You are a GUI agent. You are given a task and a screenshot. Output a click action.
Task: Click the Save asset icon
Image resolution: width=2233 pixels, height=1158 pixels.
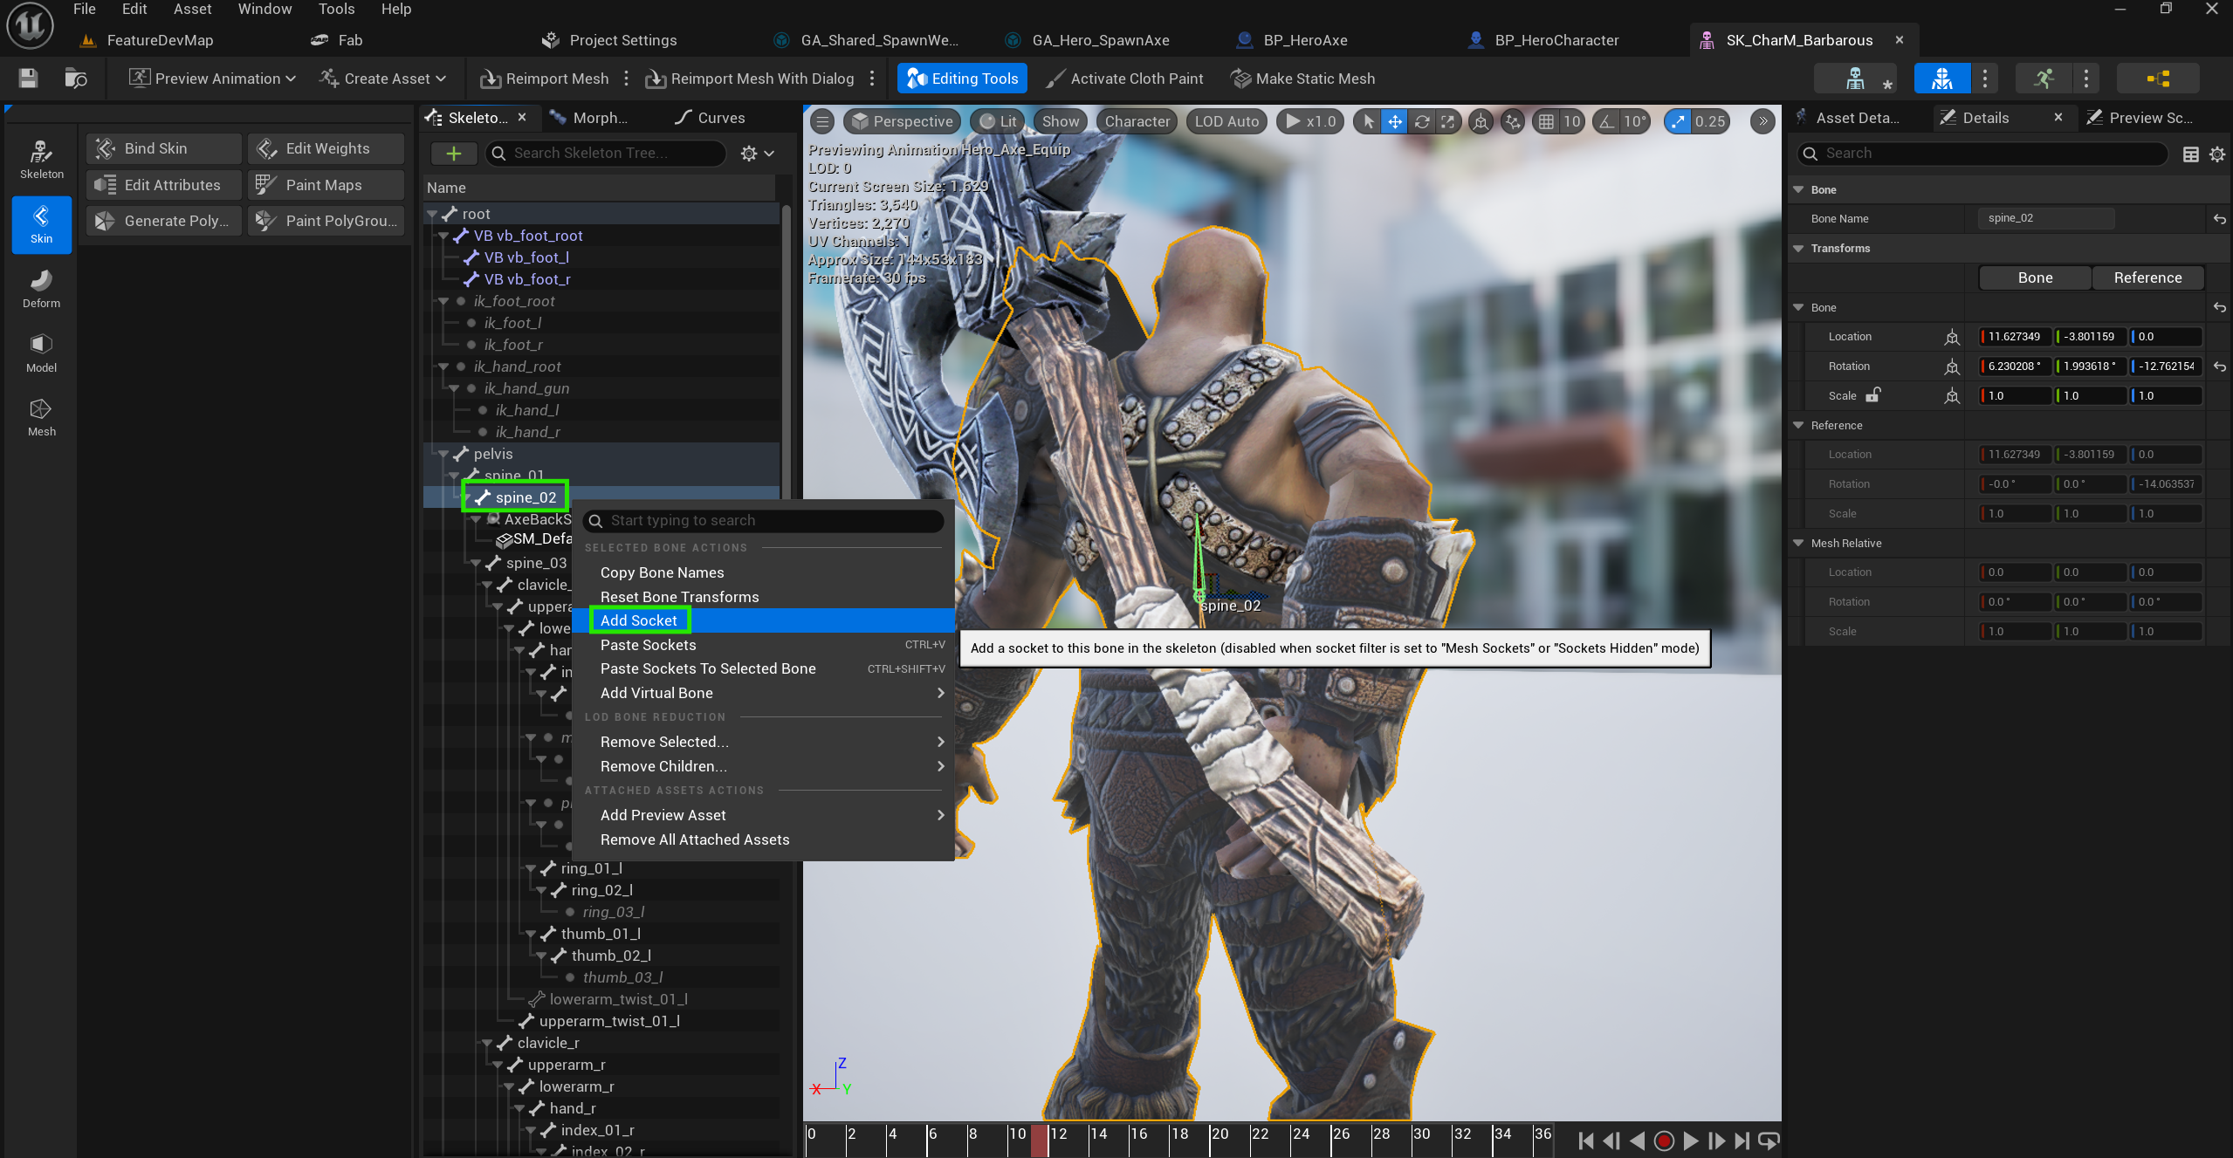coord(28,79)
